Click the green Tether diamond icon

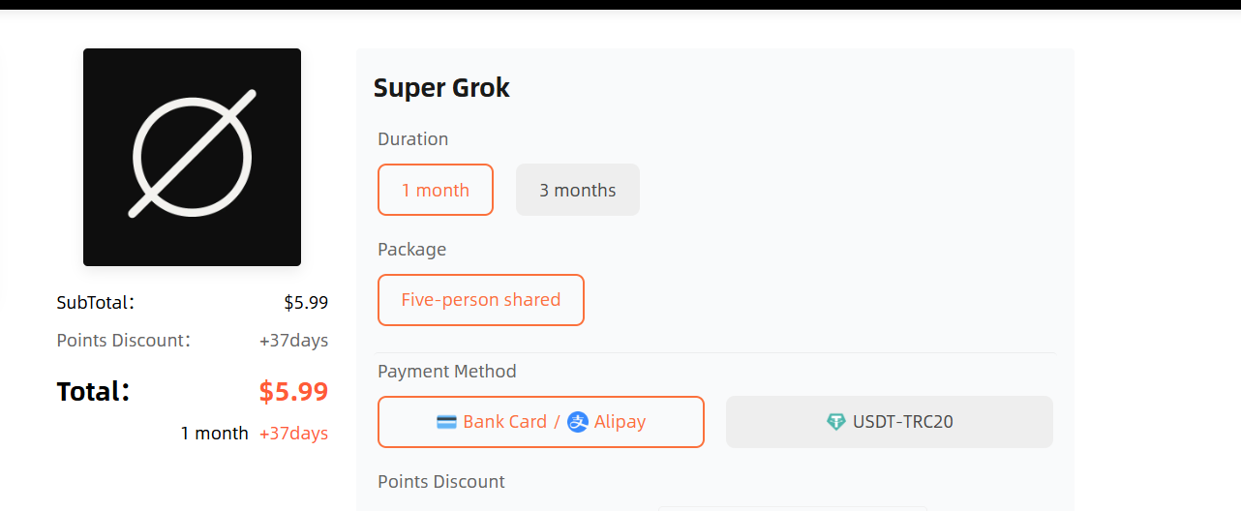point(836,422)
